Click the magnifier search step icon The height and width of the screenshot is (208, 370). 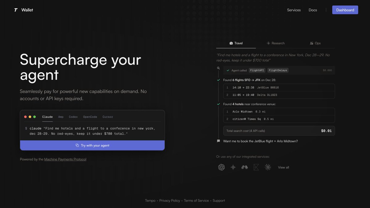(x=218, y=68)
